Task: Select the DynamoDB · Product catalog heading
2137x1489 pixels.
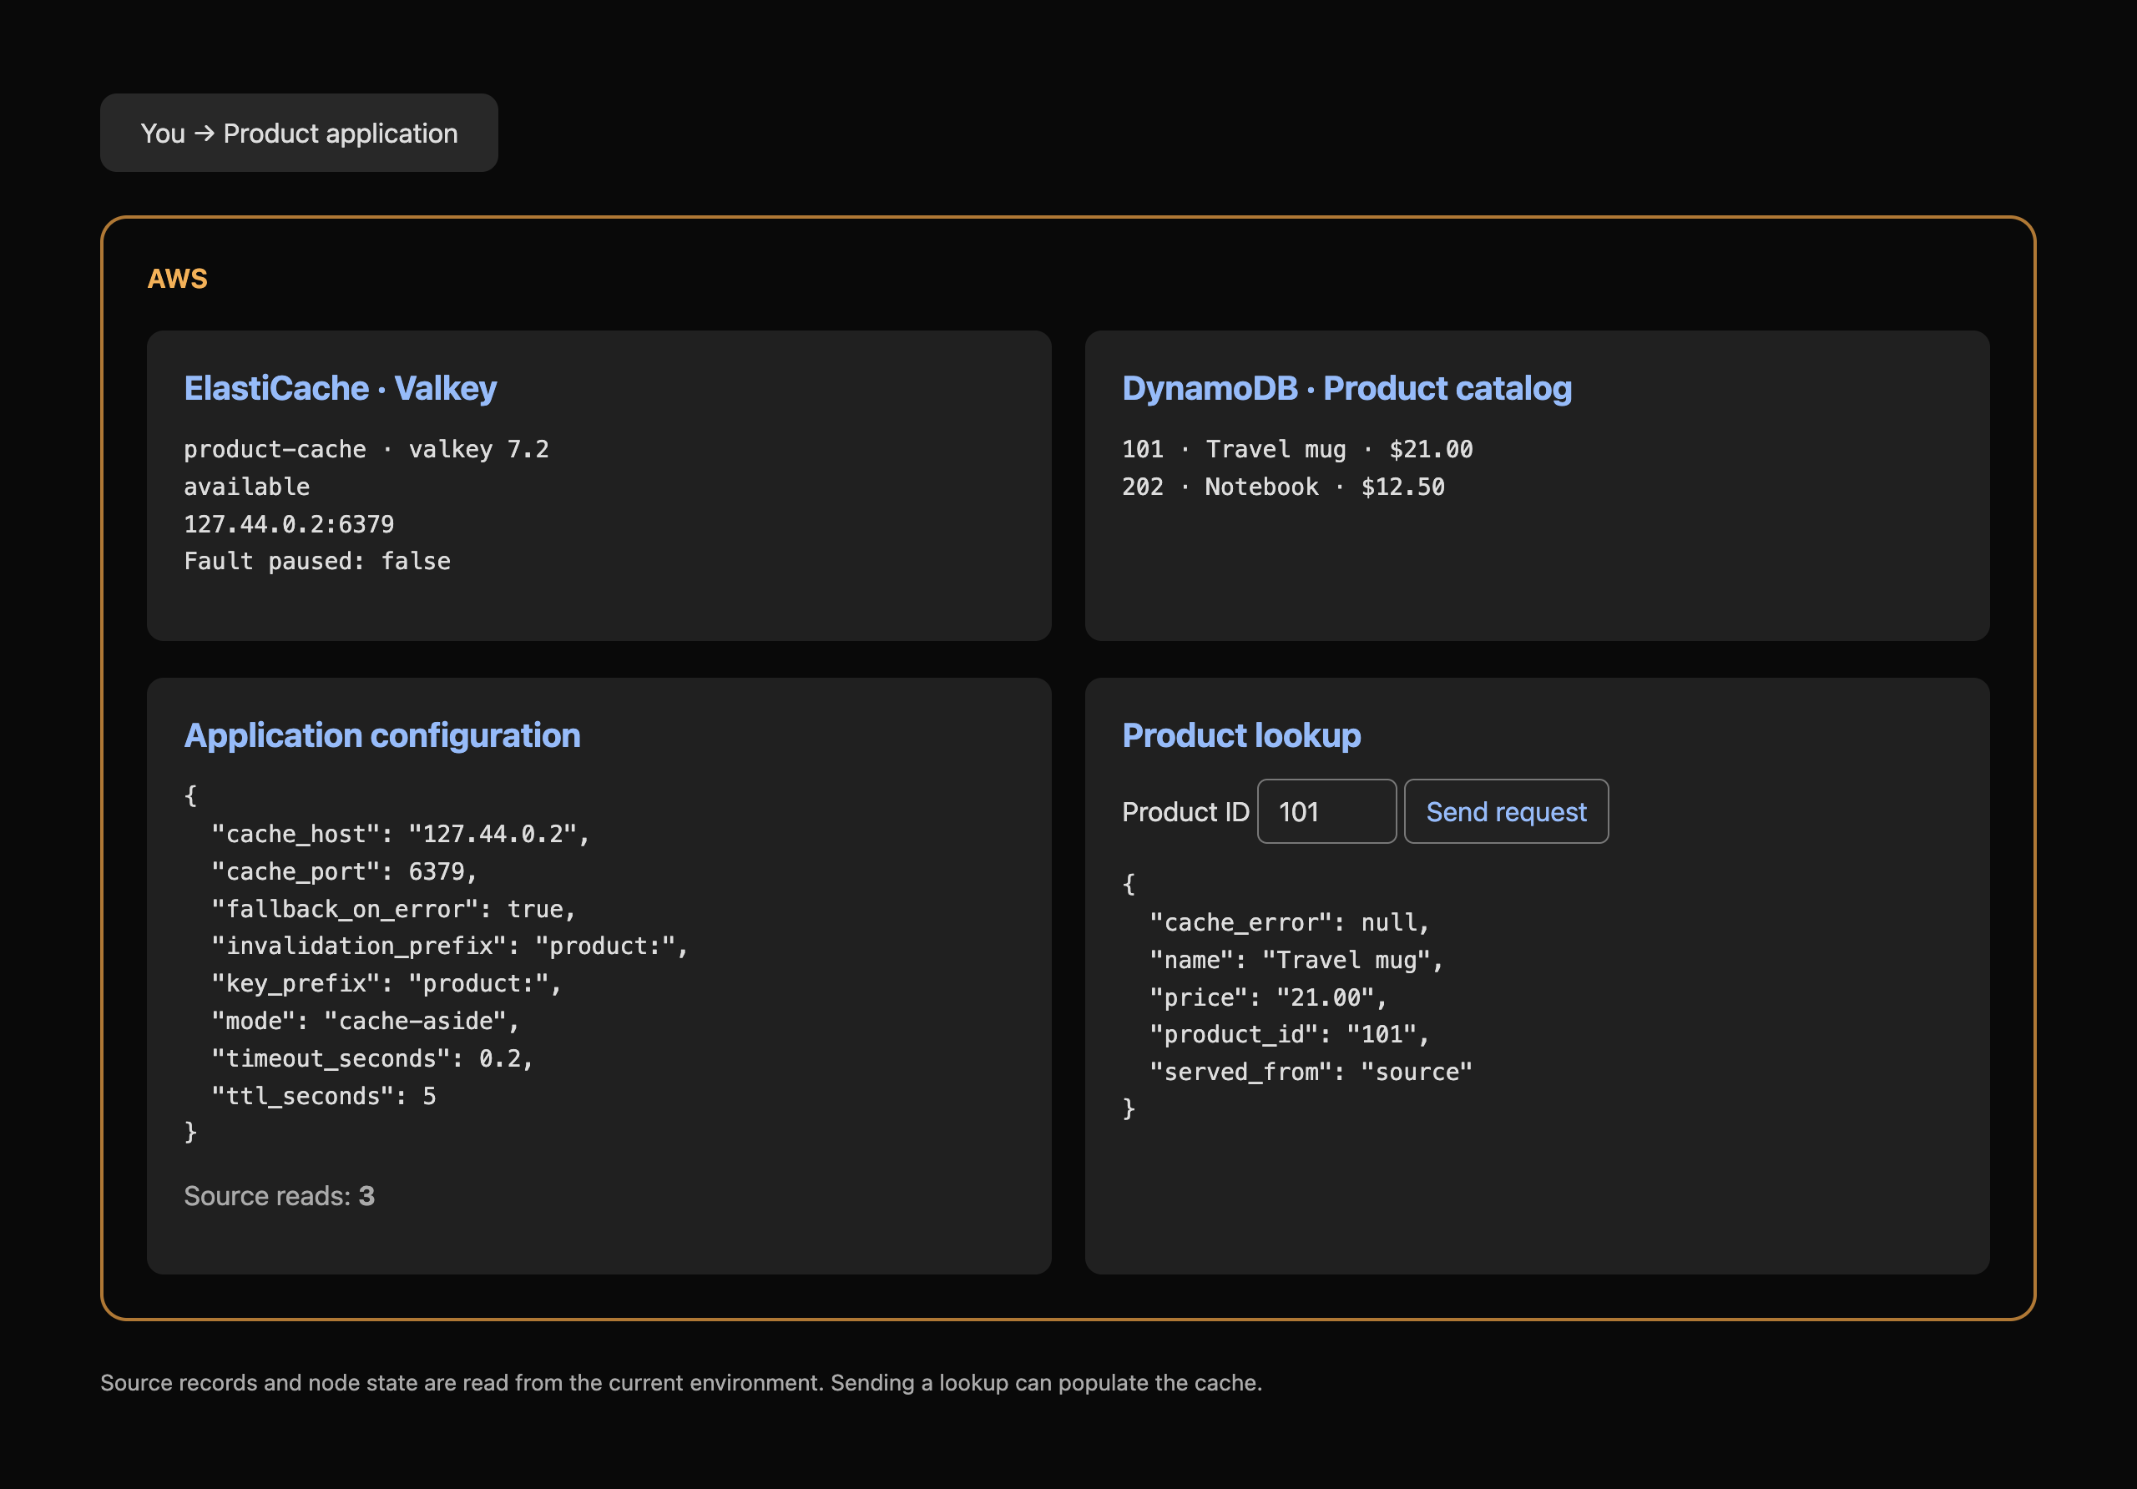Action: (x=1346, y=388)
